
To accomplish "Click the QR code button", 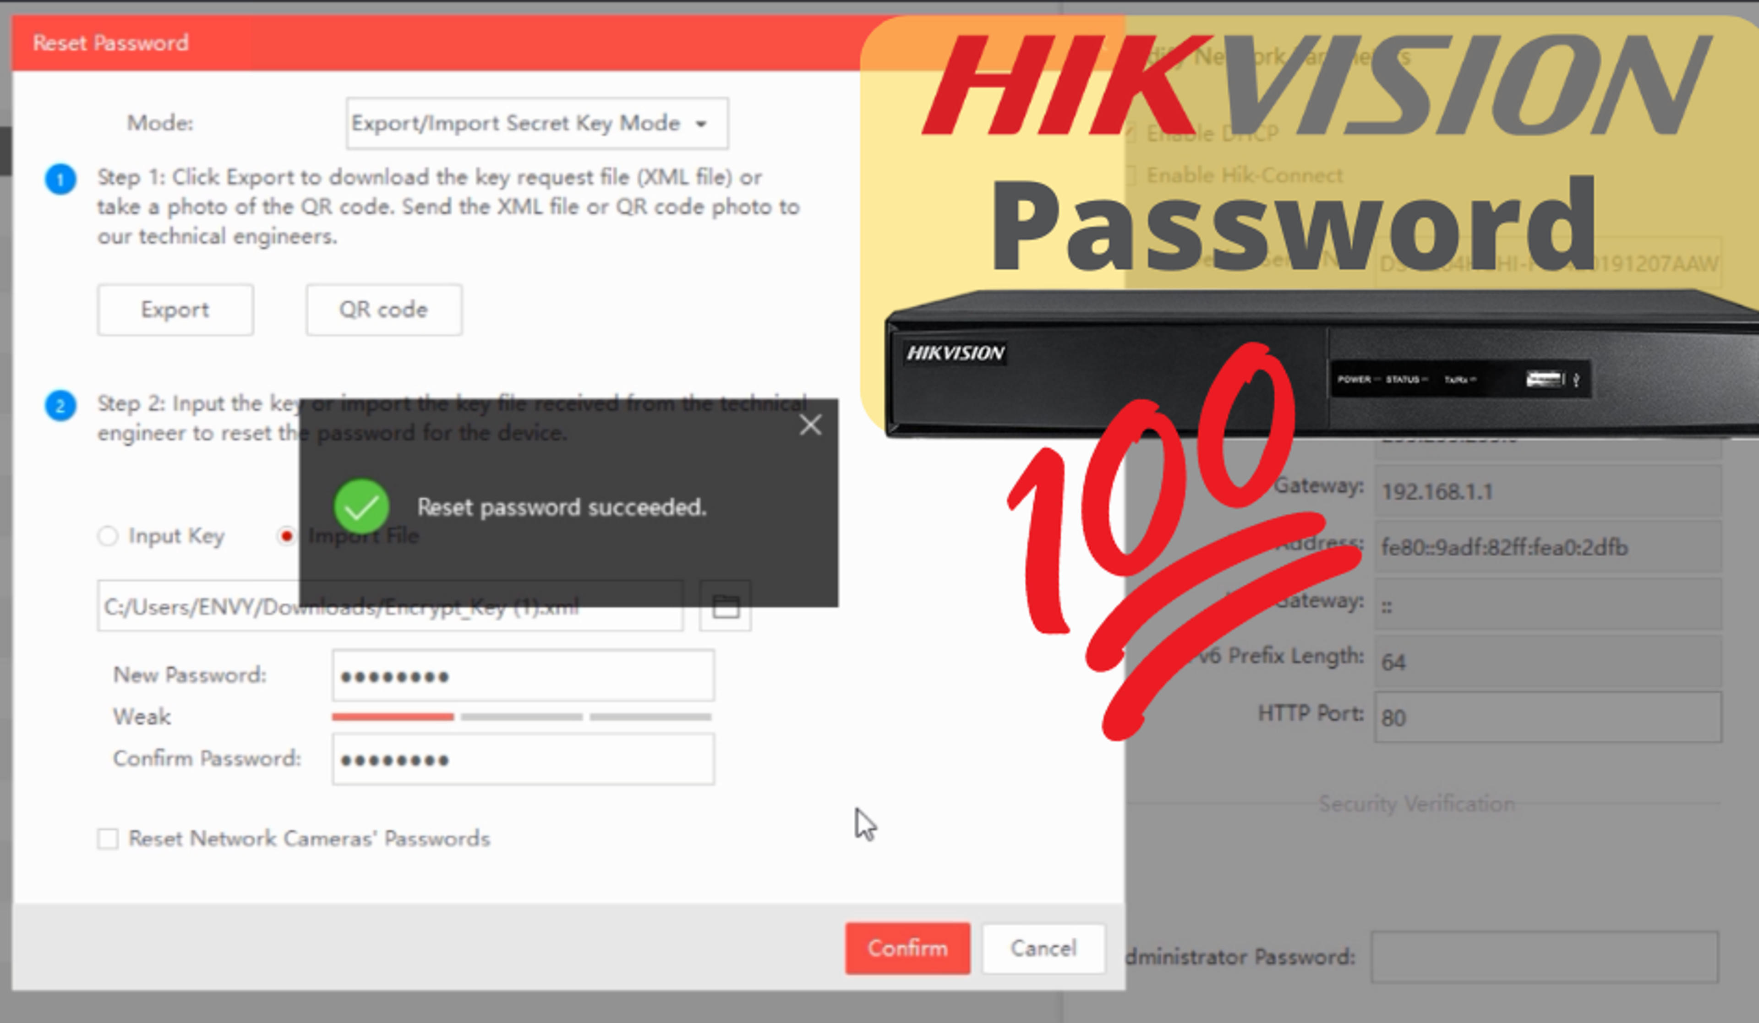I will [383, 309].
